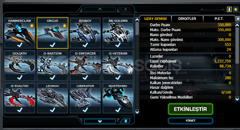
Task: Switch to the DİROİTLER tab
Action: [x=187, y=19]
